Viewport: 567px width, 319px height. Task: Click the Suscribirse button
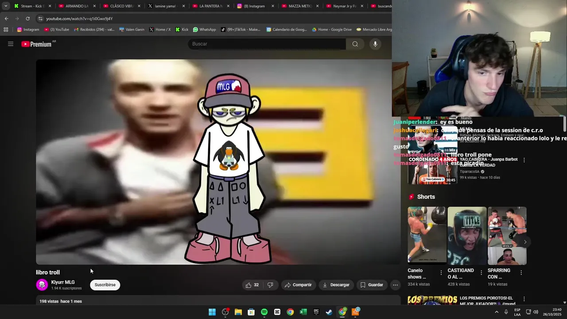(x=105, y=285)
